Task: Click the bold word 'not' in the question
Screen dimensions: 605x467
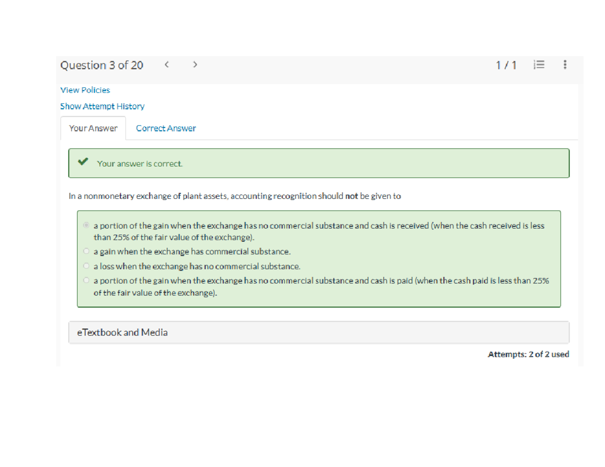Action: coord(351,196)
